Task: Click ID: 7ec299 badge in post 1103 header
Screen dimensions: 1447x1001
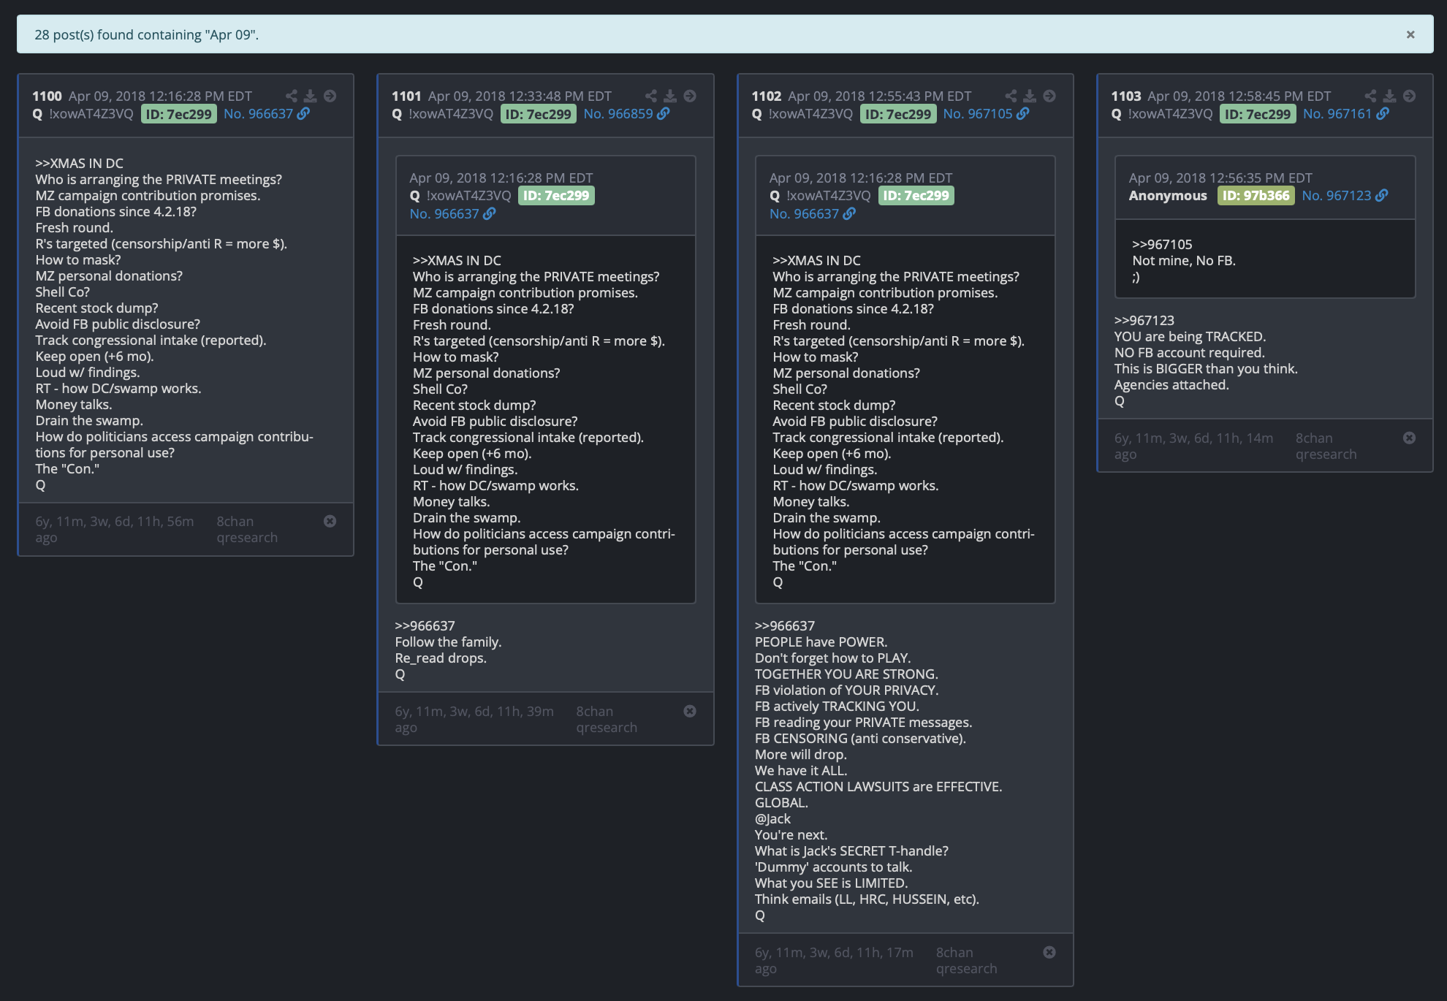Action: pyautogui.click(x=1258, y=114)
